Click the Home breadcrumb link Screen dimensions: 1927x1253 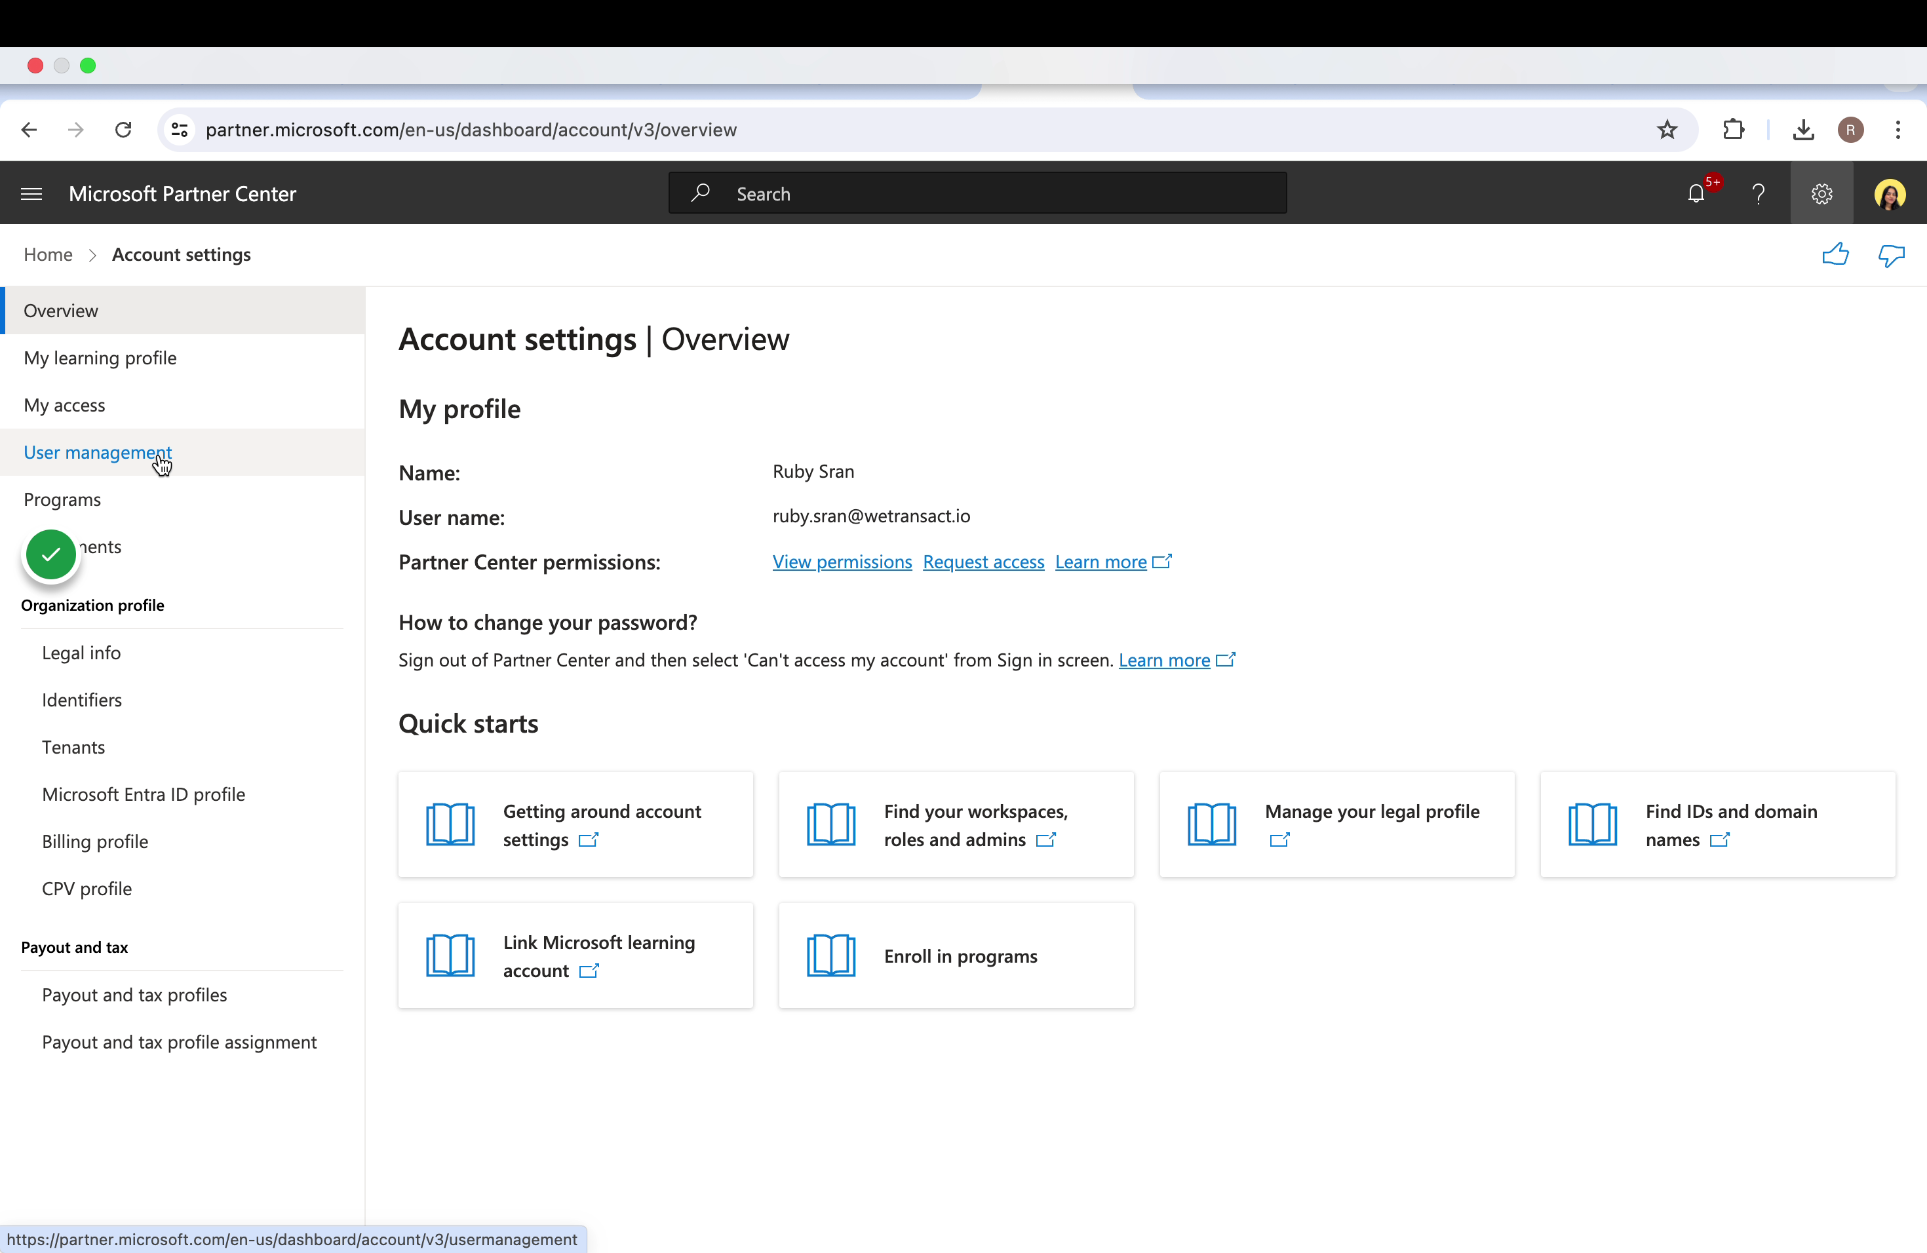(48, 254)
